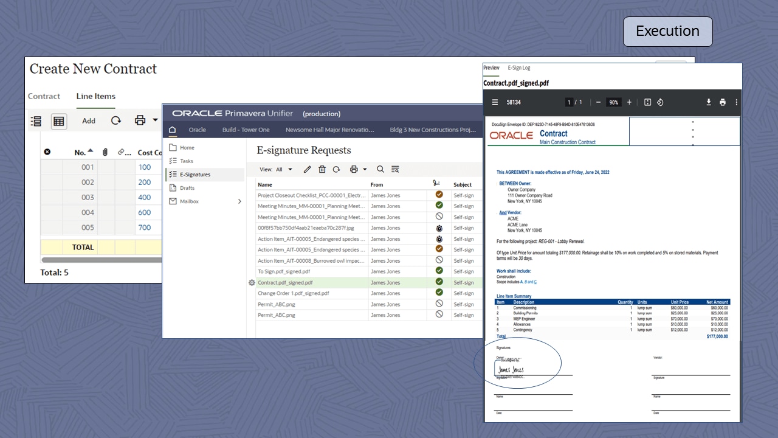Decrease zoom from 90% in the PDF viewer

click(597, 102)
